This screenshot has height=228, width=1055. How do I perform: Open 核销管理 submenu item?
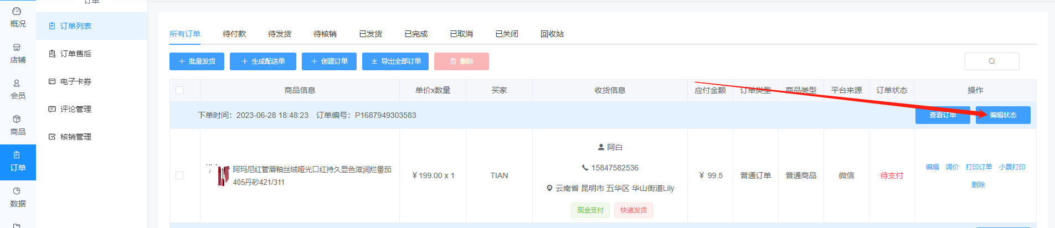(91, 137)
